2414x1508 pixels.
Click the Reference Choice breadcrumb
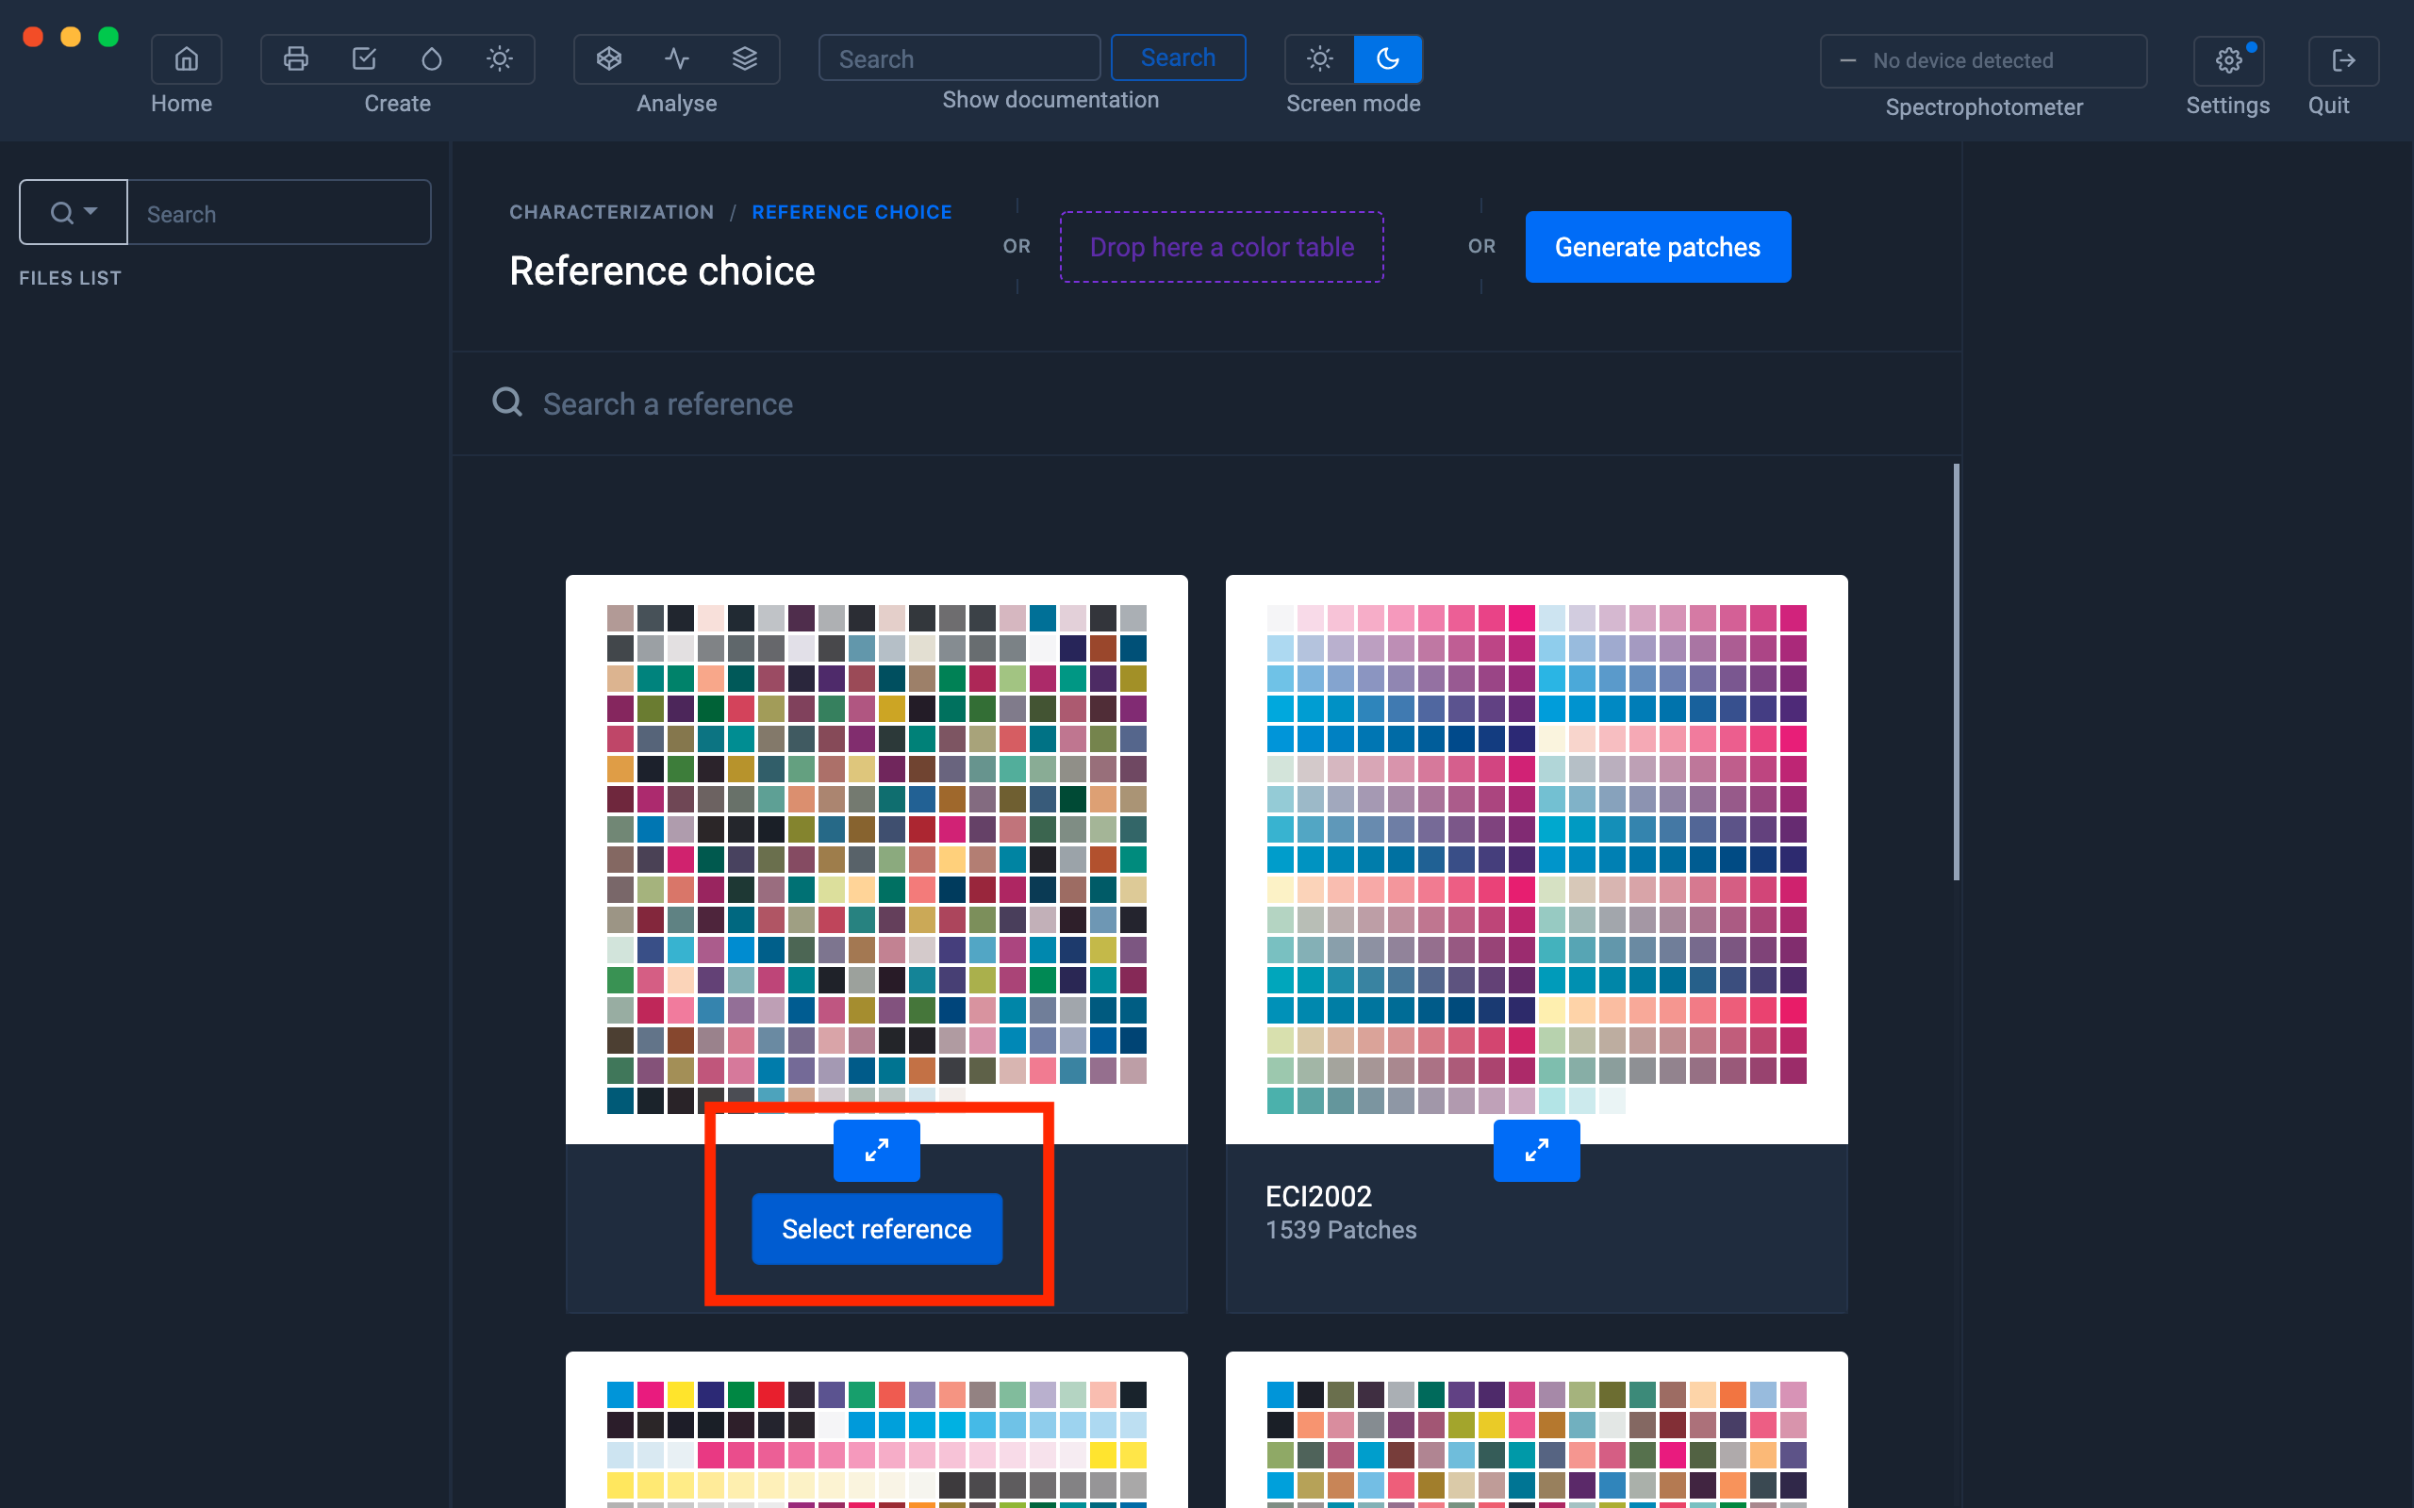[852, 212]
